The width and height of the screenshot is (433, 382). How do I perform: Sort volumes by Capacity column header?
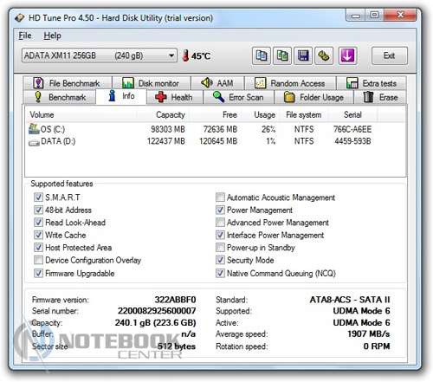[x=171, y=114]
